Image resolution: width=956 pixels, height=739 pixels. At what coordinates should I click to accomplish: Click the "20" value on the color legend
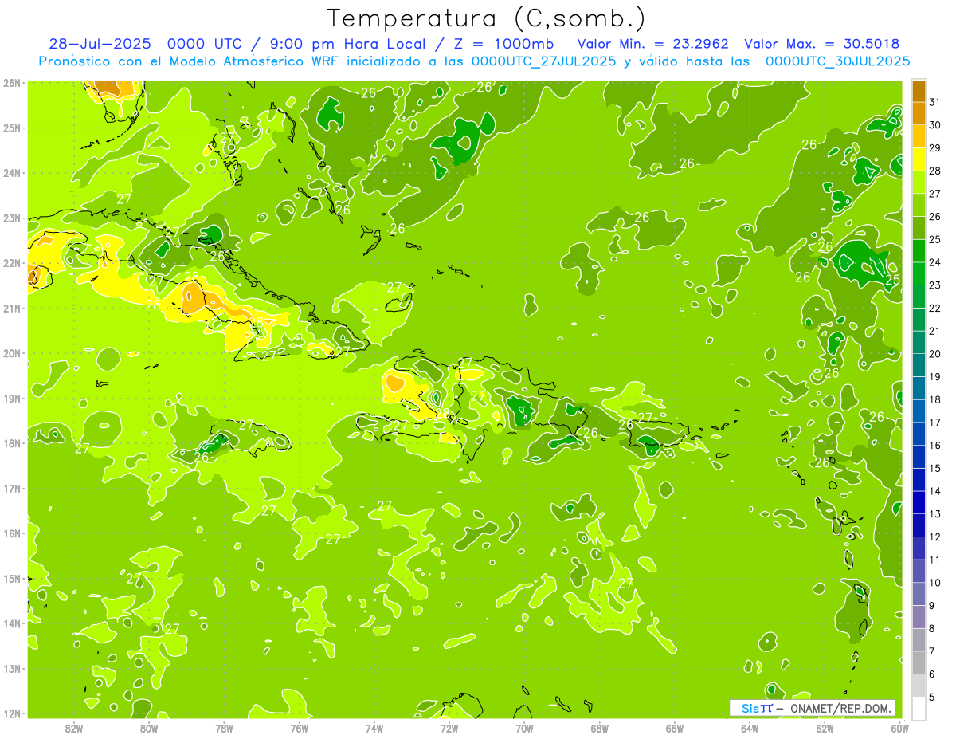[935, 354]
